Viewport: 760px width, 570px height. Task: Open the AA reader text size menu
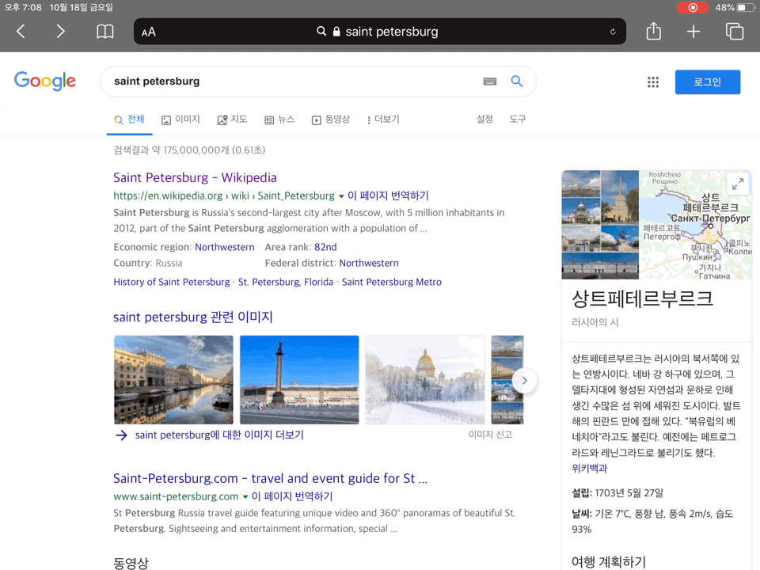[x=148, y=32]
